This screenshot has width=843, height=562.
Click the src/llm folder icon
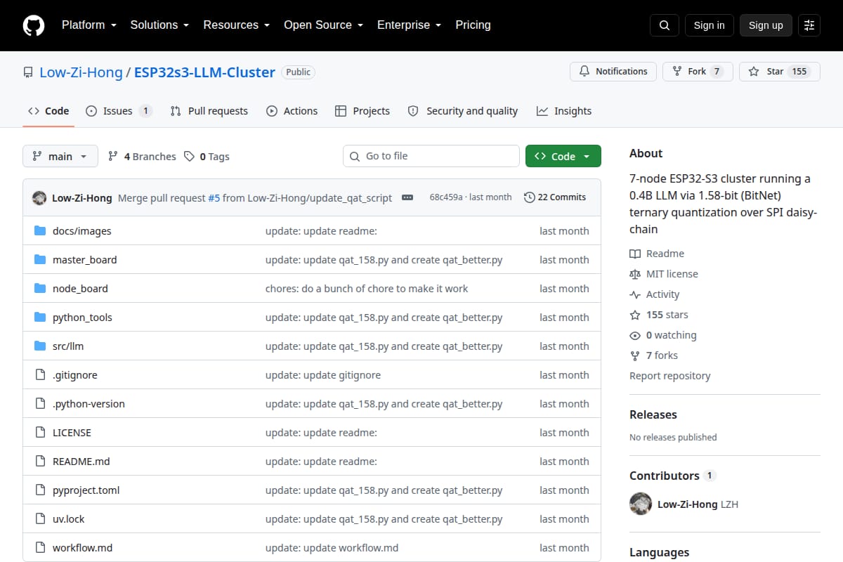[40, 346]
